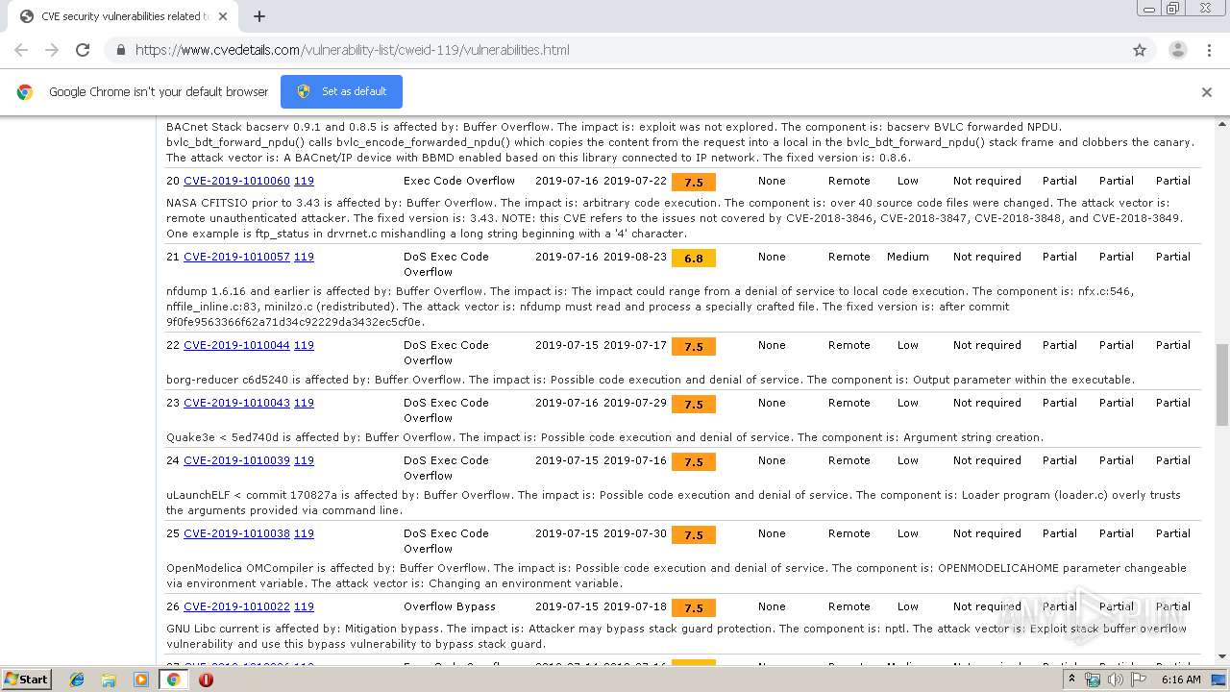Screen dimensions: 1230x692
Task: Follow the CWE 119 link on row 23
Action: coord(304,403)
